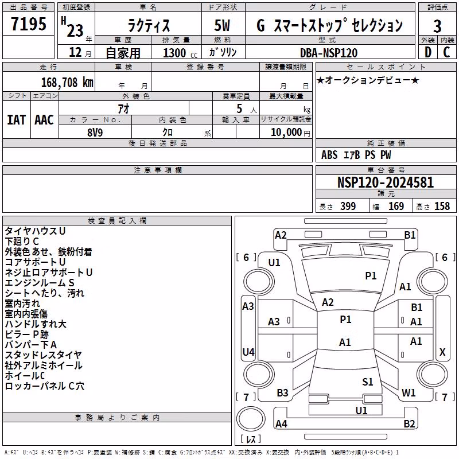Click the door type value 5W

[x=222, y=25]
